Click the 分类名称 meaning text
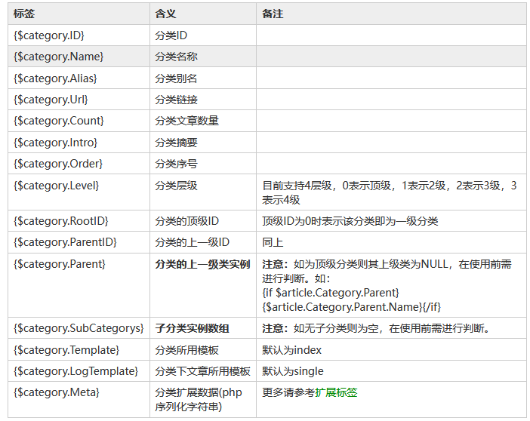 click(x=176, y=57)
